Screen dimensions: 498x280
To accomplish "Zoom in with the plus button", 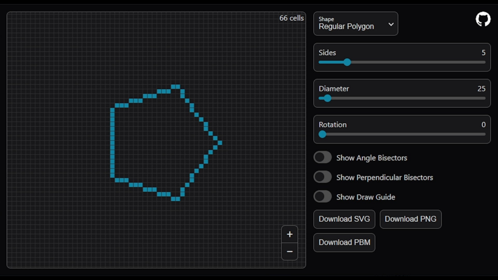I will [290, 234].
